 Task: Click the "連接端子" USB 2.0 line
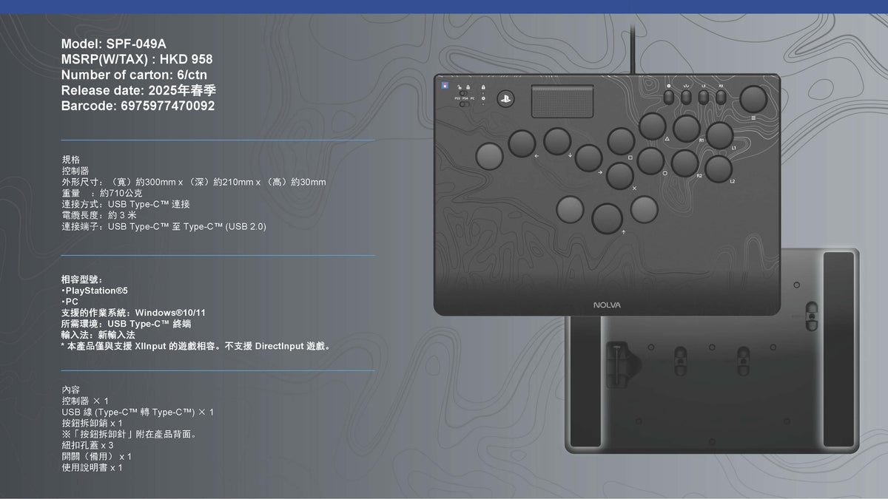coord(164,226)
